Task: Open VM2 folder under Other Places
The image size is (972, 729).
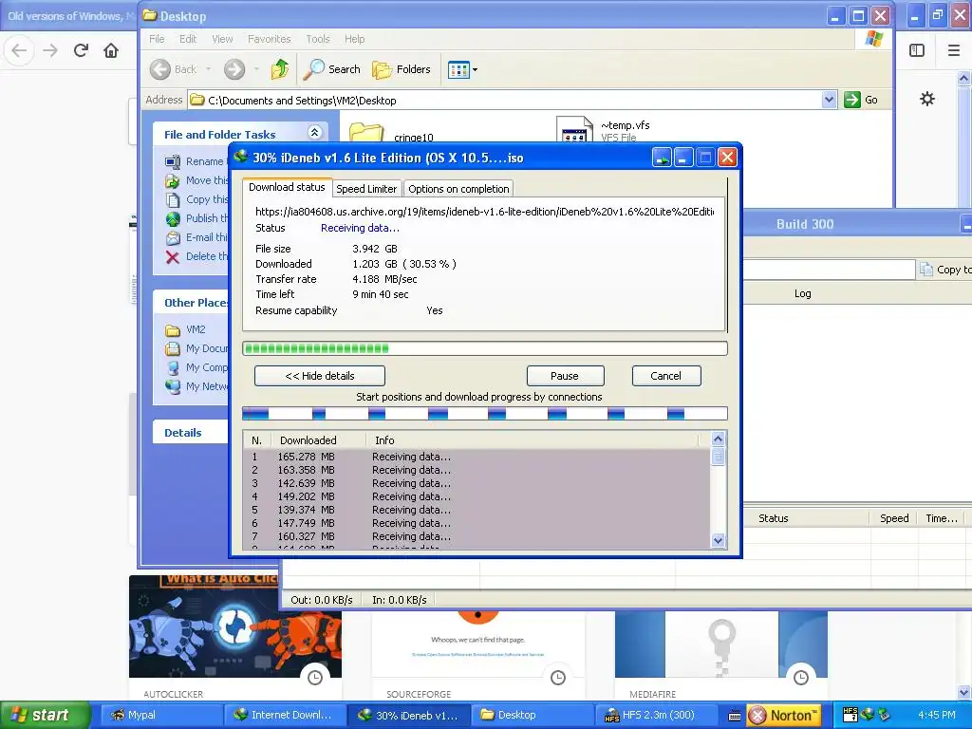Action: pyautogui.click(x=196, y=329)
